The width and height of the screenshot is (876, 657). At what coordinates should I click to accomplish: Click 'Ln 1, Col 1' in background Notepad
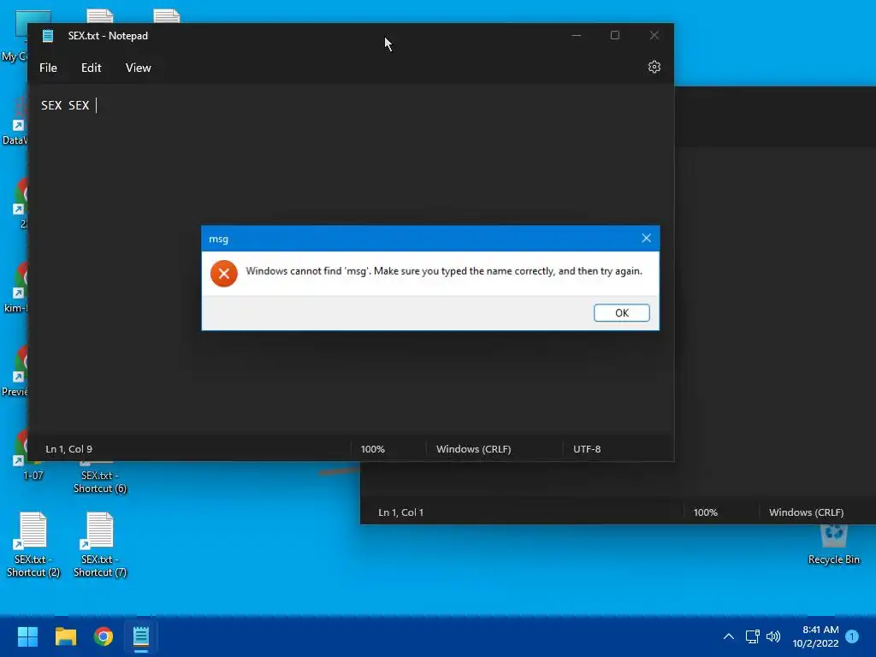tap(400, 512)
